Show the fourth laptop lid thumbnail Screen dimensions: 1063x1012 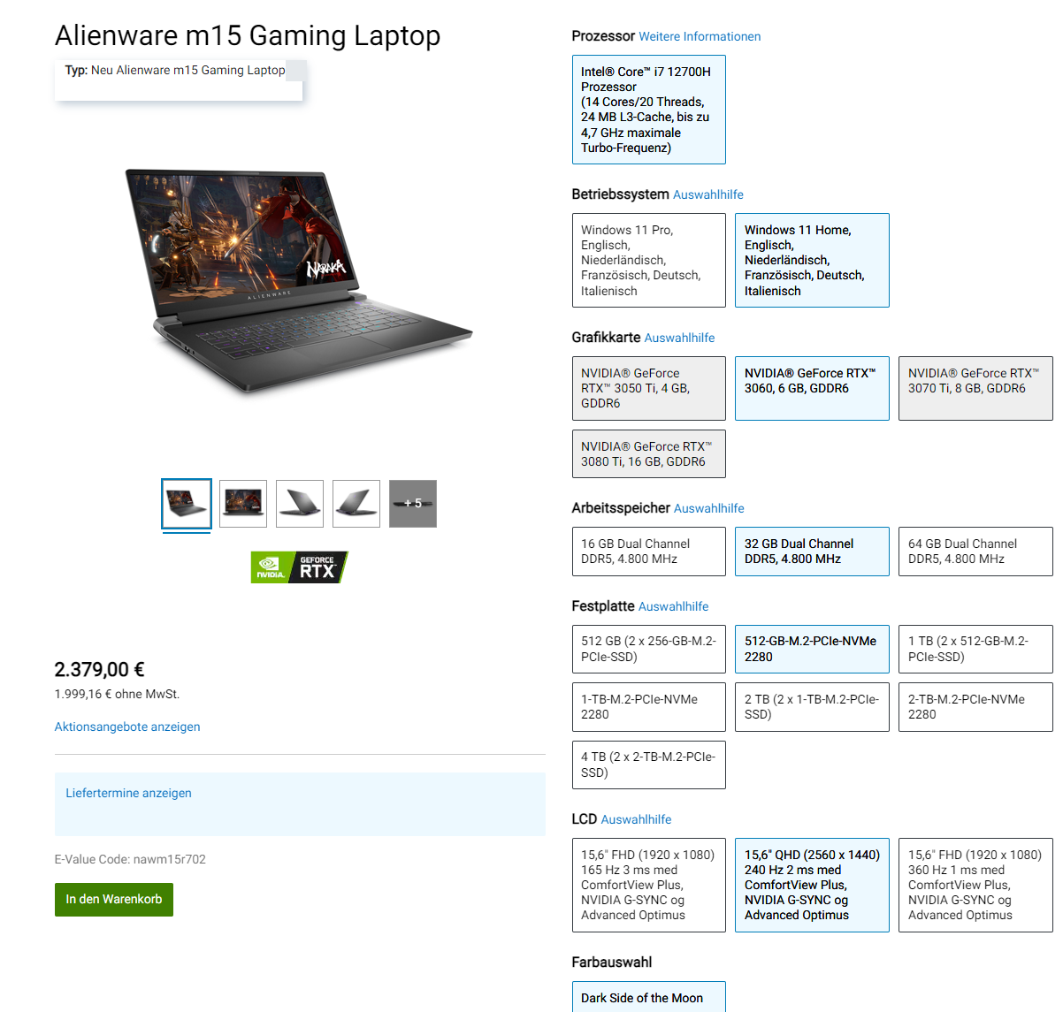coord(356,504)
